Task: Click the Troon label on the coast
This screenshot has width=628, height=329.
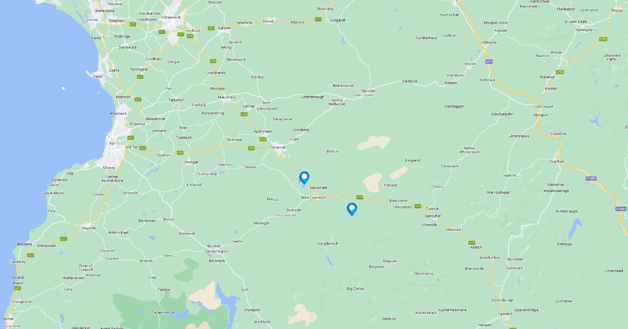Action: [x=97, y=76]
